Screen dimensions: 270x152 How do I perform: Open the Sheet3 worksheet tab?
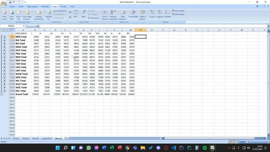(35, 138)
